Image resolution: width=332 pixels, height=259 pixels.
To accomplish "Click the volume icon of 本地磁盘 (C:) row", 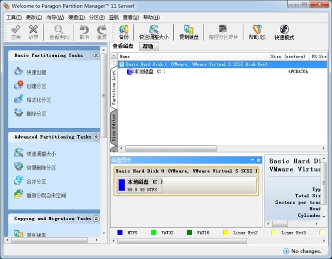I will coord(129,72).
